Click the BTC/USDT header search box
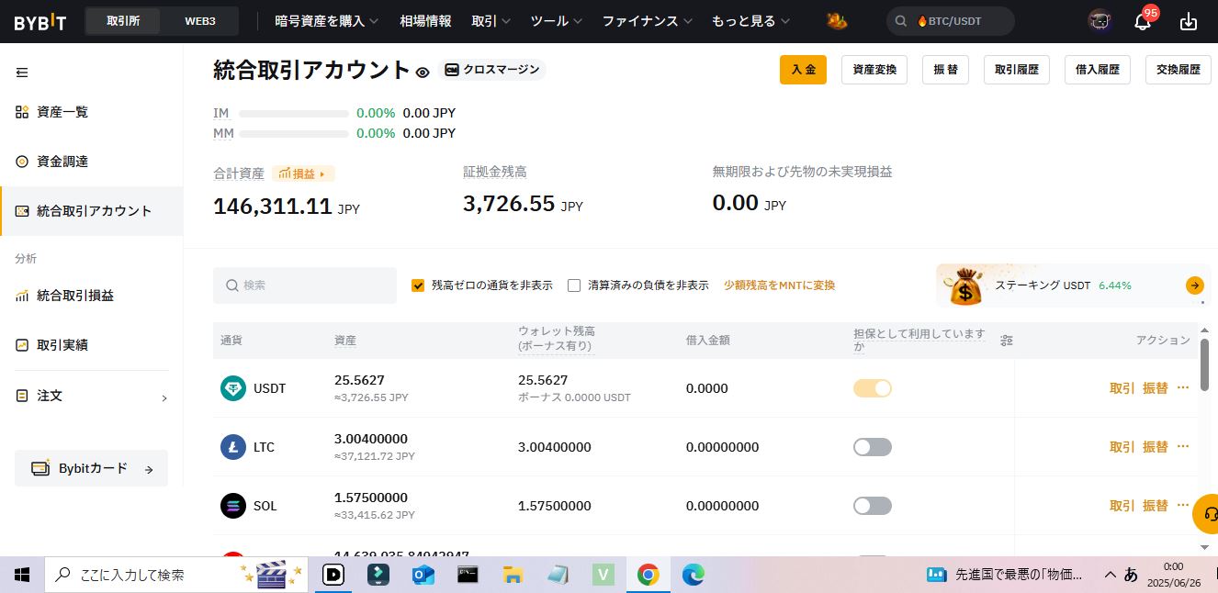The height and width of the screenshot is (593, 1218). pos(951,21)
